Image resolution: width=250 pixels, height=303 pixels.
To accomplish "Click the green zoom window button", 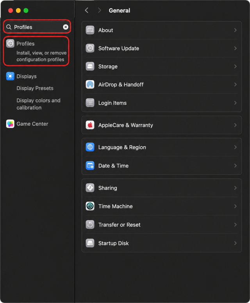I will pos(26,11).
